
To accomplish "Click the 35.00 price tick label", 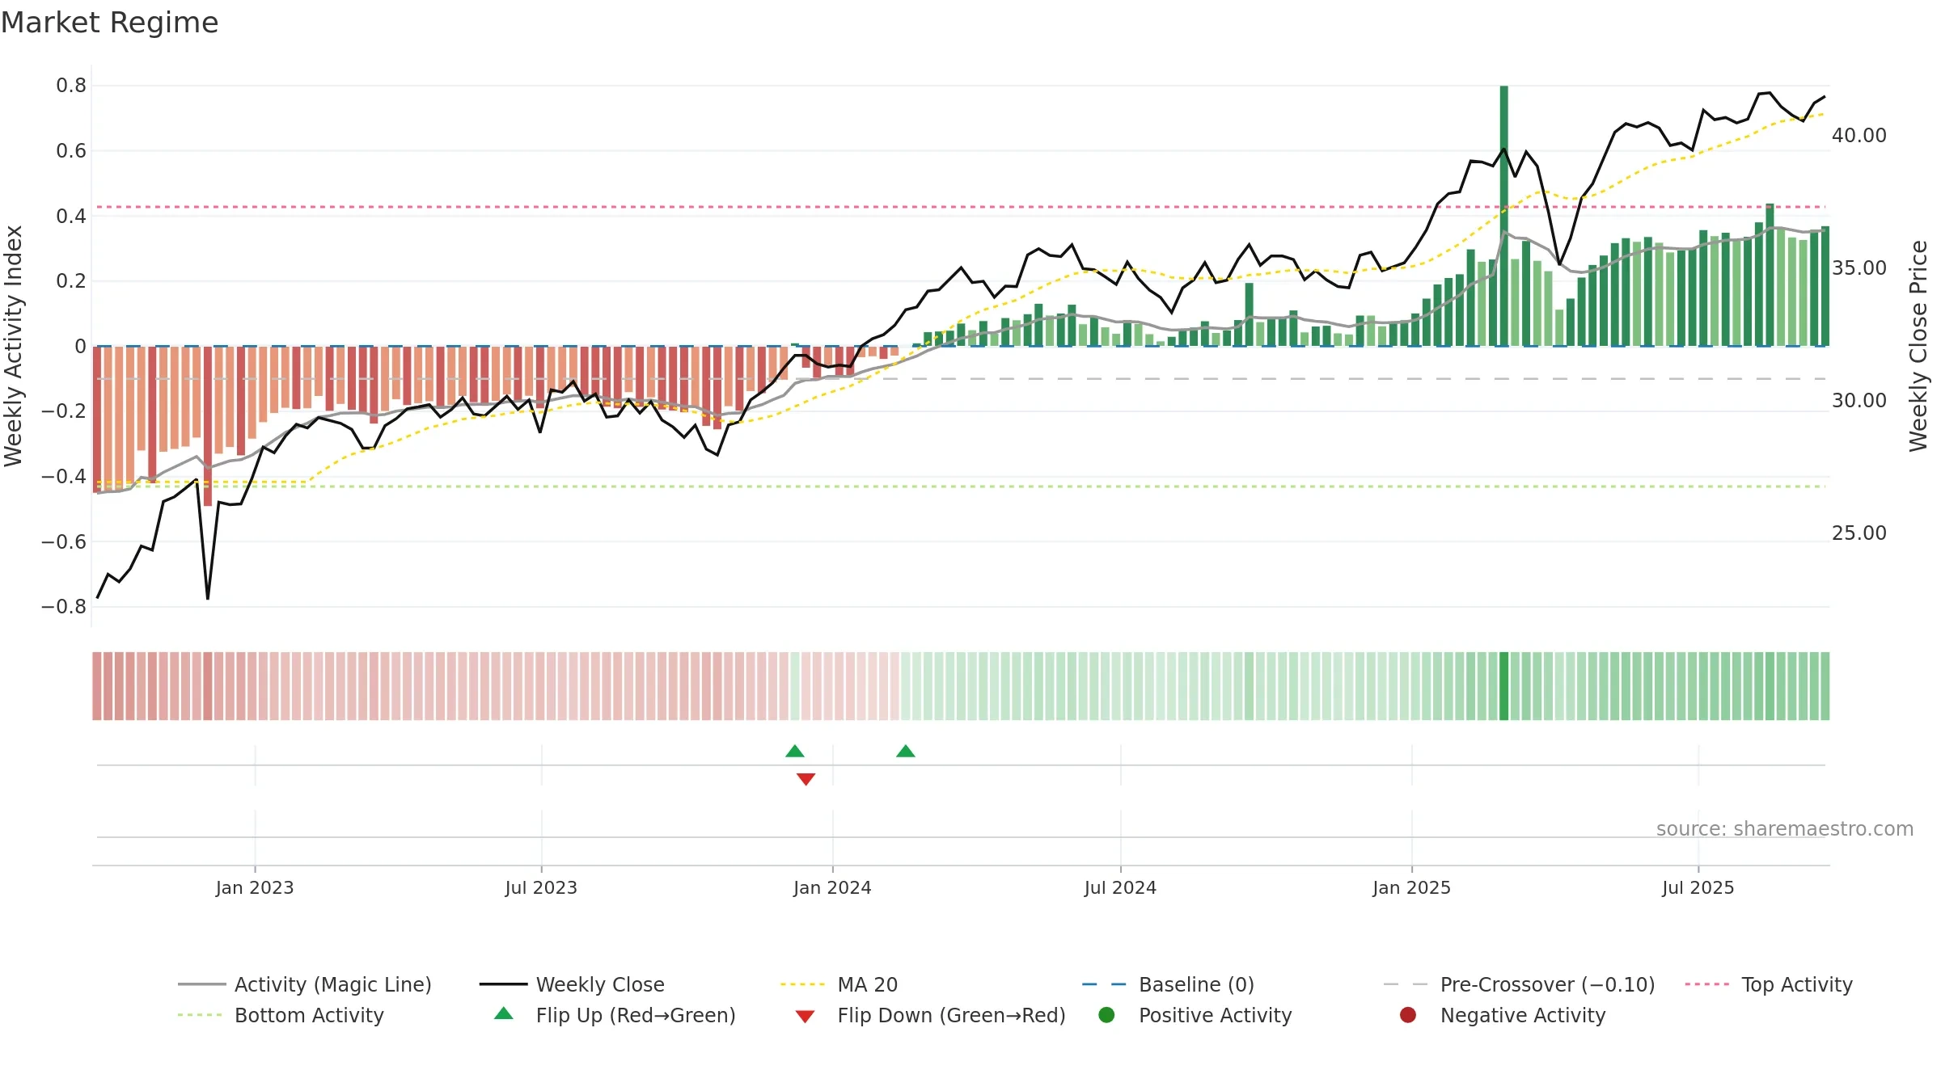I will (x=1859, y=268).
